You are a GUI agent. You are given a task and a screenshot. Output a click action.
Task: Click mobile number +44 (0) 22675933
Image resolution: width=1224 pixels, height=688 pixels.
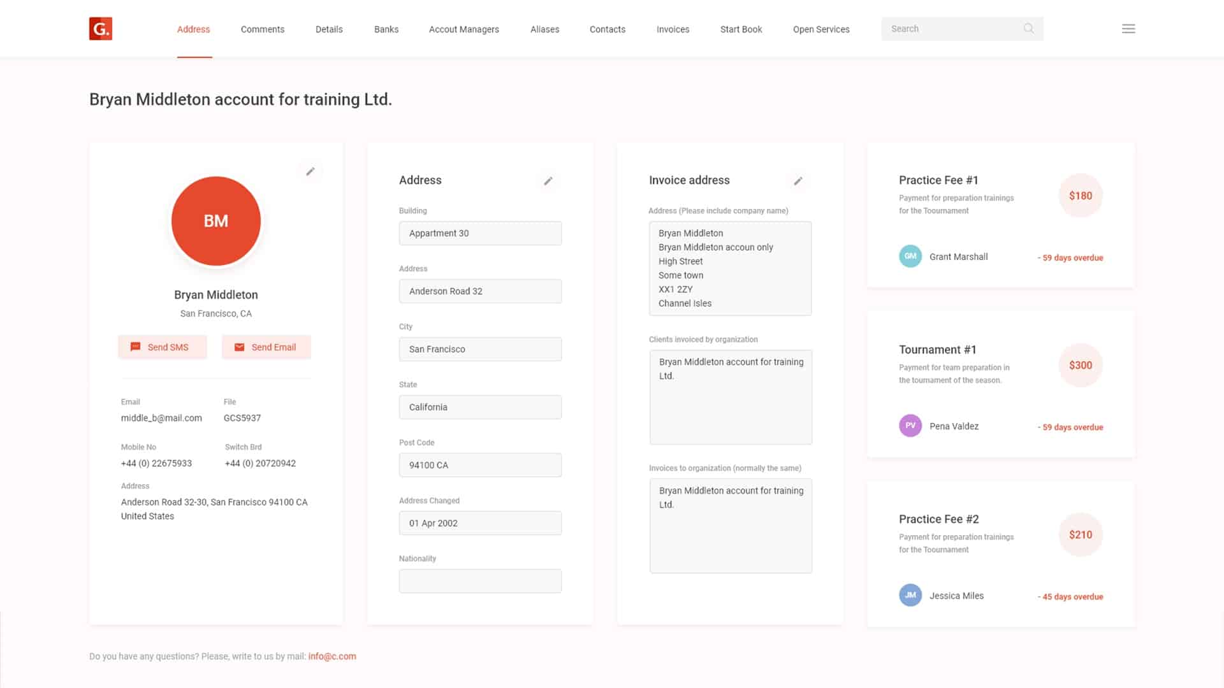point(156,463)
